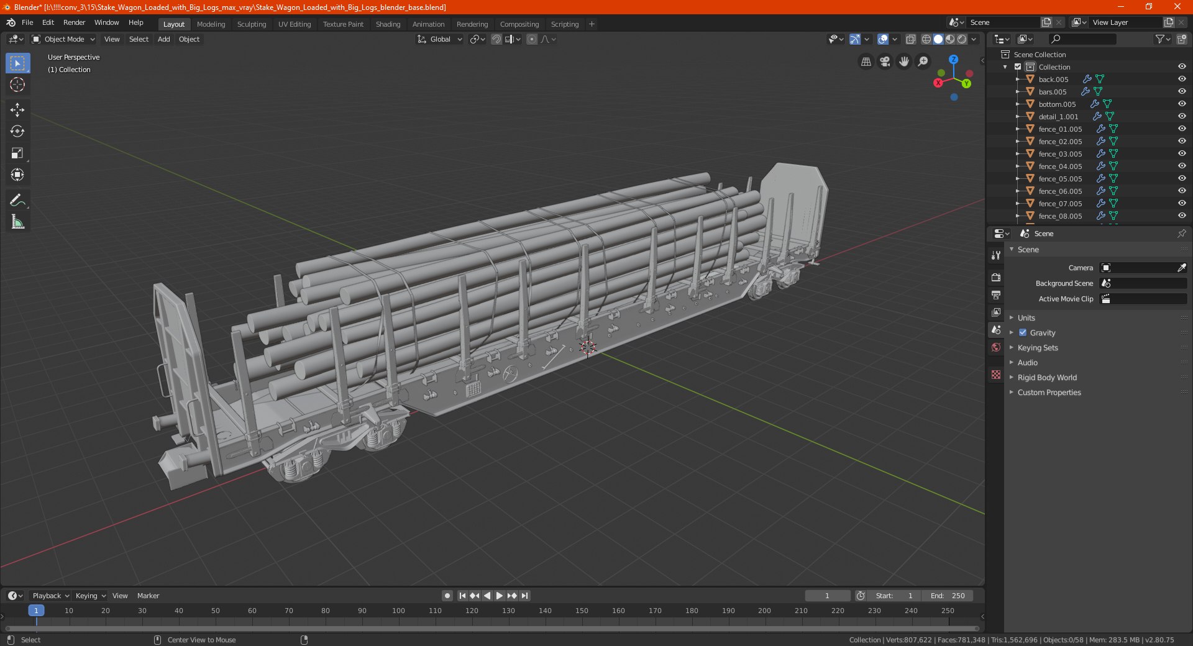Expand the Rigid Body World panel
The height and width of the screenshot is (646, 1193).
click(x=1047, y=377)
